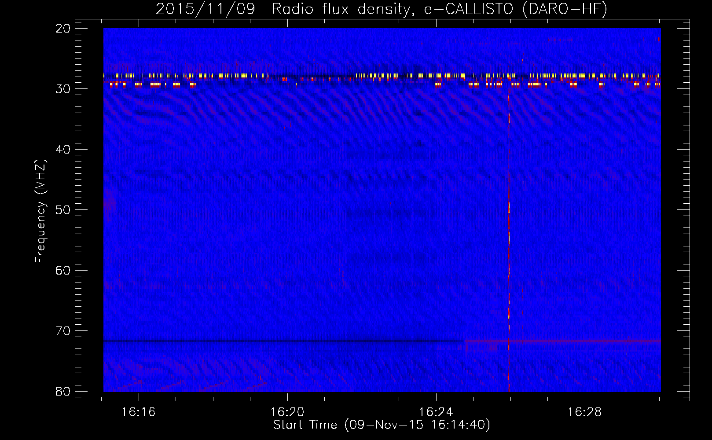
Task: Click the yellow interference band near 28 MHz
Action: (382, 76)
